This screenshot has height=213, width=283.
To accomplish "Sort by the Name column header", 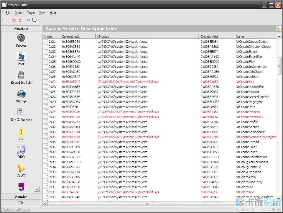I will tap(255, 37).
